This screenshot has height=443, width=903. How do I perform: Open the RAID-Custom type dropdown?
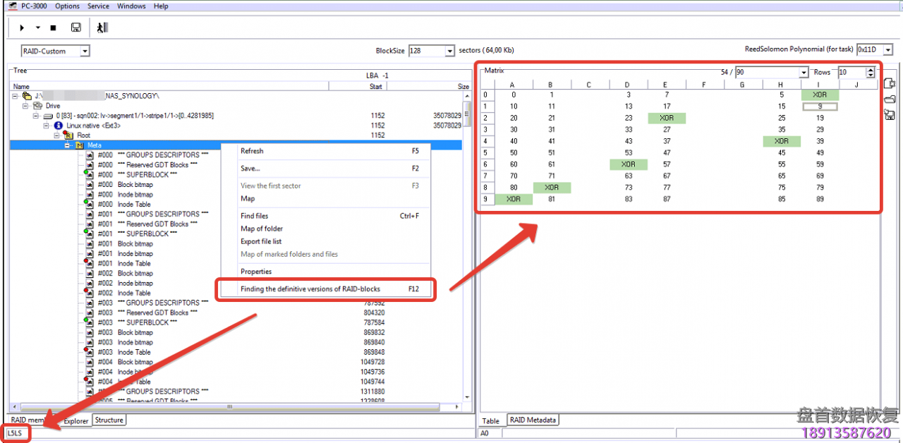pos(85,51)
